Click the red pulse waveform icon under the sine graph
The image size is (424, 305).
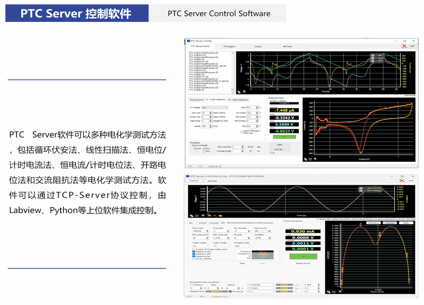click(215, 216)
